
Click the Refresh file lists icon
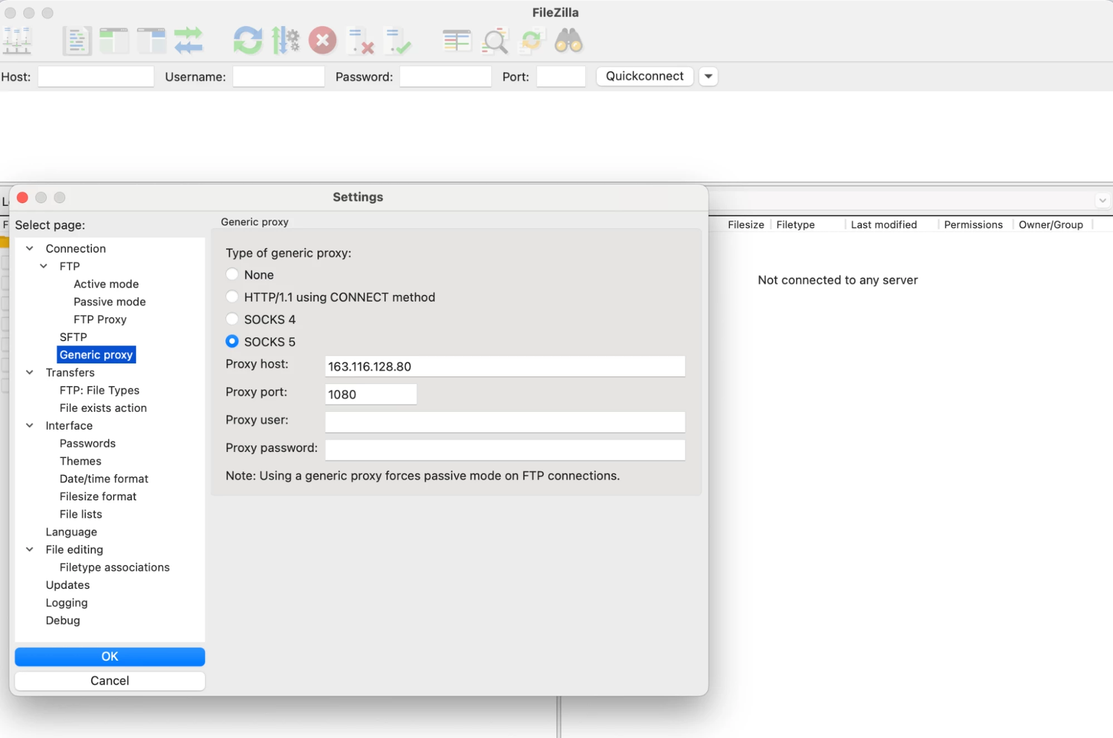pos(247,41)
